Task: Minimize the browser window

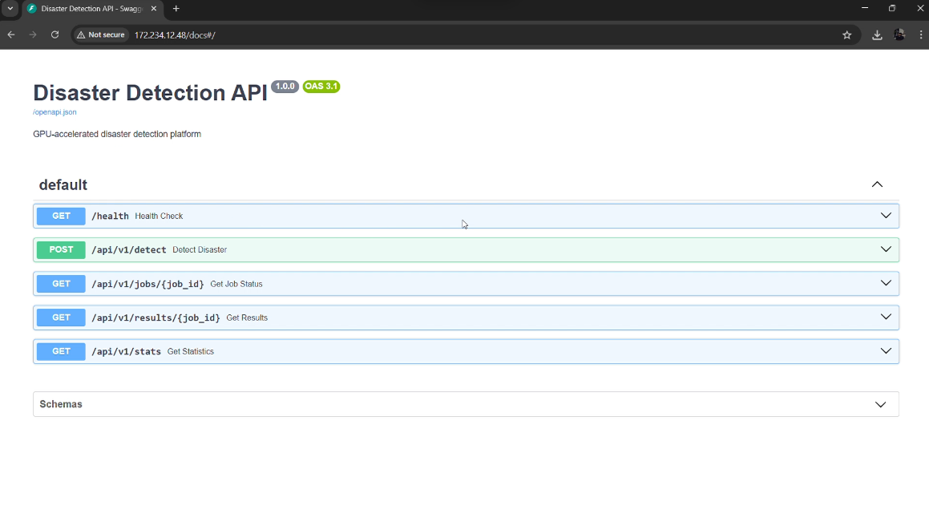Action: pyautogui.click(x=865, y=8)
